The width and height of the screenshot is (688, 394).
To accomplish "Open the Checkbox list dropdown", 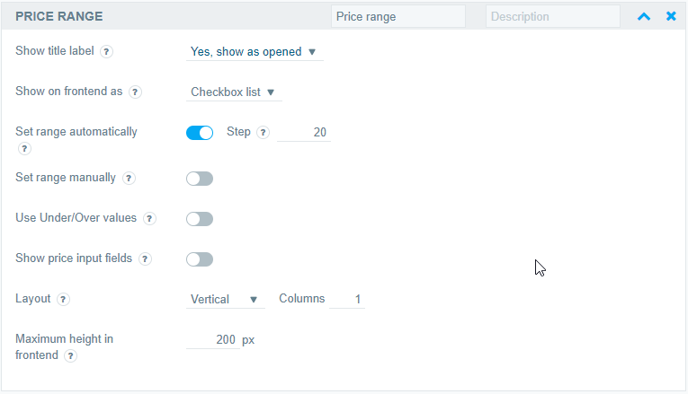I will 234,92.
